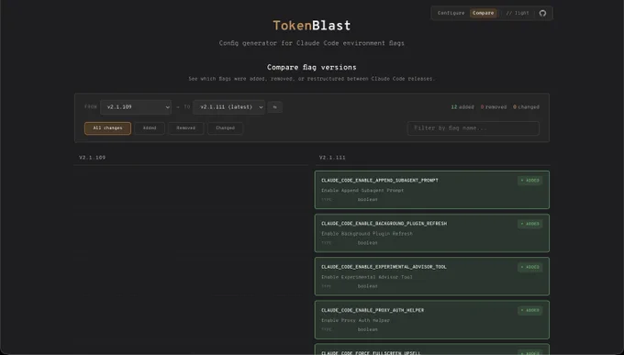The height and width of the screenshot is (355, 624).
Task: Click 'Enable Experimental Advisor Tool' description
Action: (367, 277)
